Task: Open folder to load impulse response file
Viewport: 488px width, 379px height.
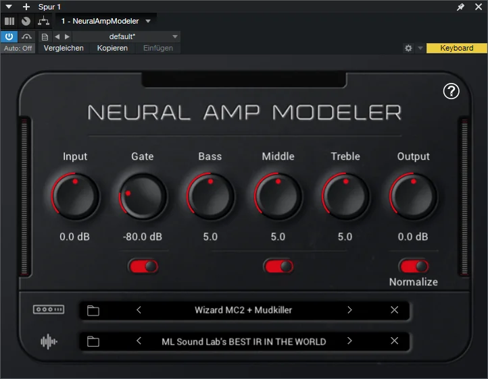Action: [x=93, y=341]
